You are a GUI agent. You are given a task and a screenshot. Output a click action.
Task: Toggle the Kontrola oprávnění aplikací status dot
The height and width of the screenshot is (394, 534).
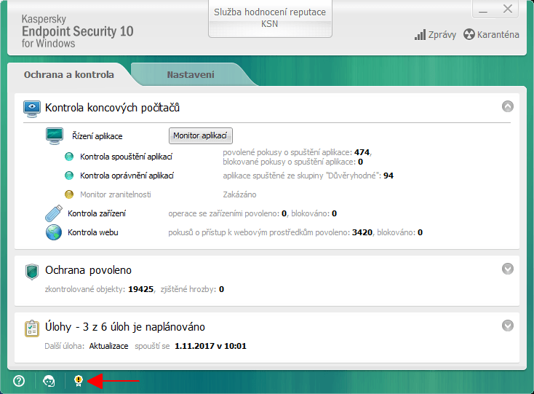point(69,176)
